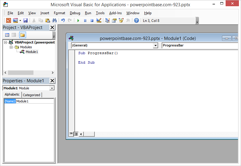Open the Add-Ins menu
The width and height of the screenshot is (241, 166).
[x=115, y=13]
